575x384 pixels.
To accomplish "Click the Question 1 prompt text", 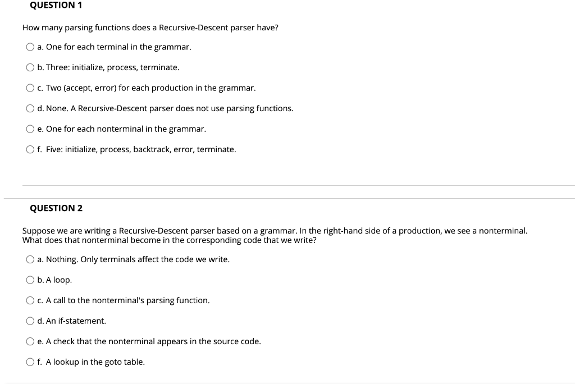I will (150, 27).
